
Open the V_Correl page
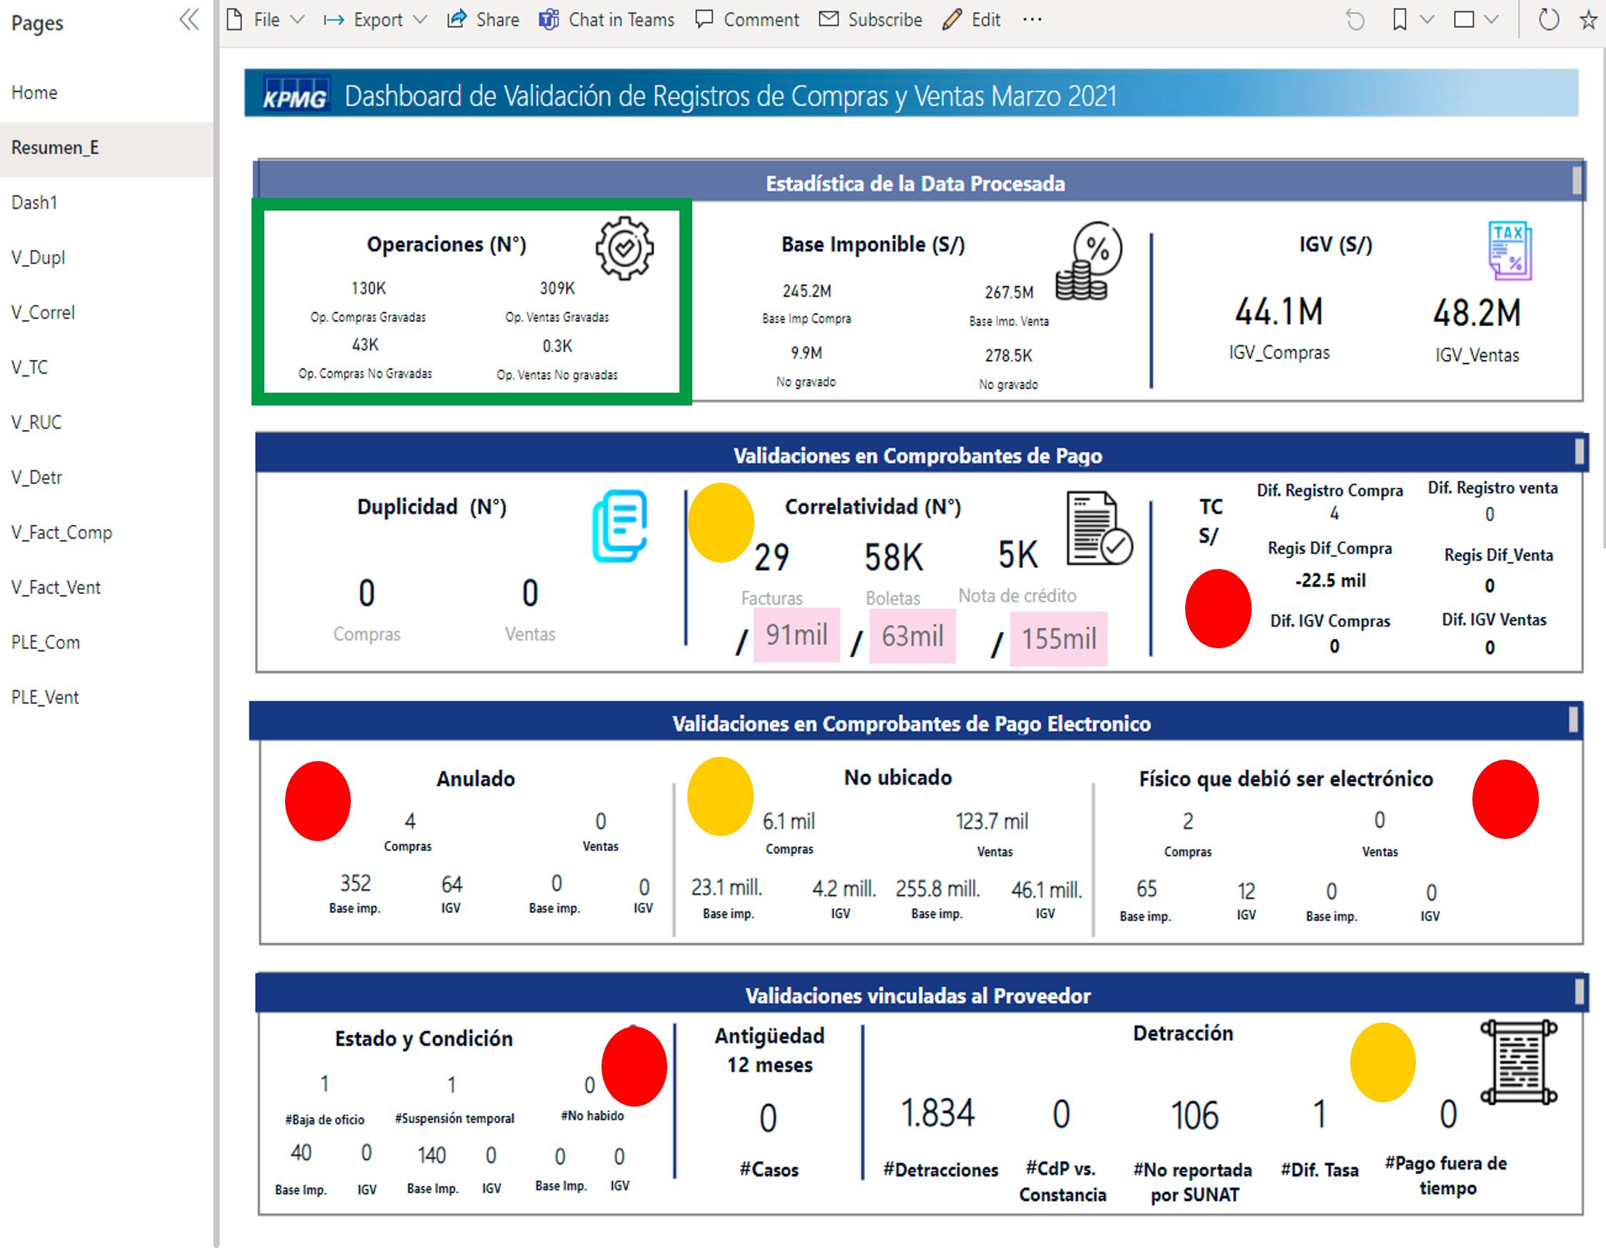43,313
